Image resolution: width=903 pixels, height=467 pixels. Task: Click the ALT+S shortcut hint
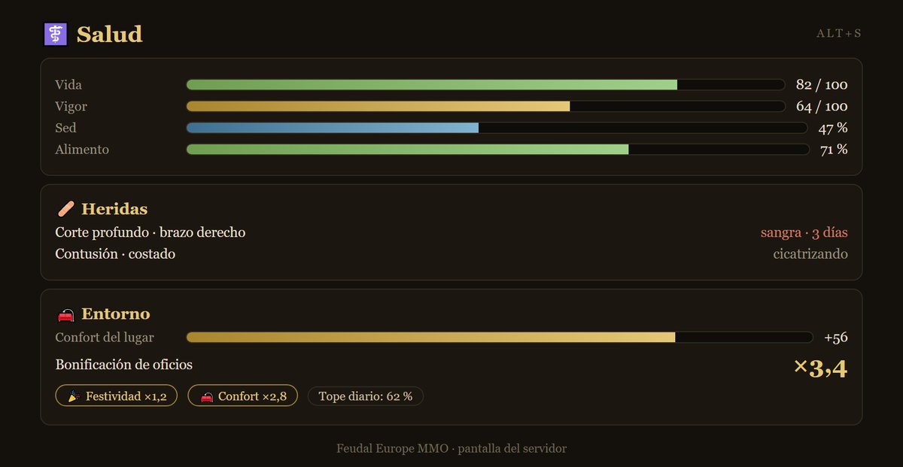[839, 34]
